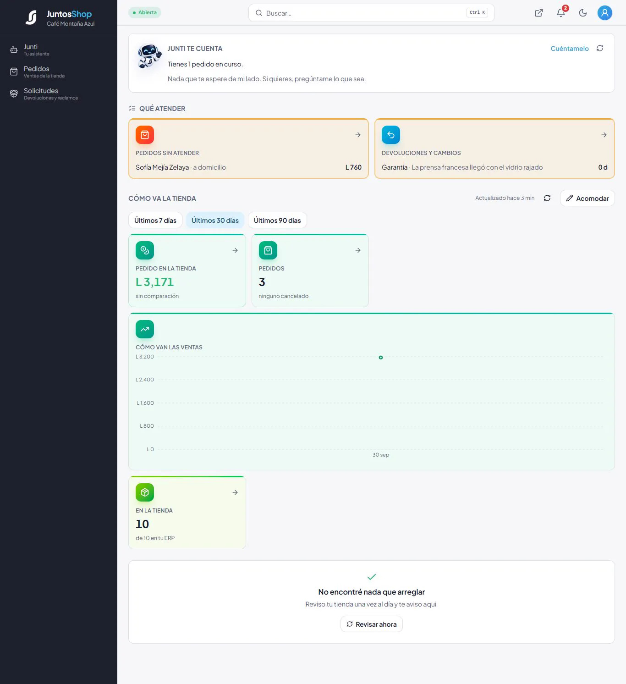Image resolution: width=626 pixels, height=684 pixels.
Task: Click the green Pedidos bag icon
Action: coord(268,250)
